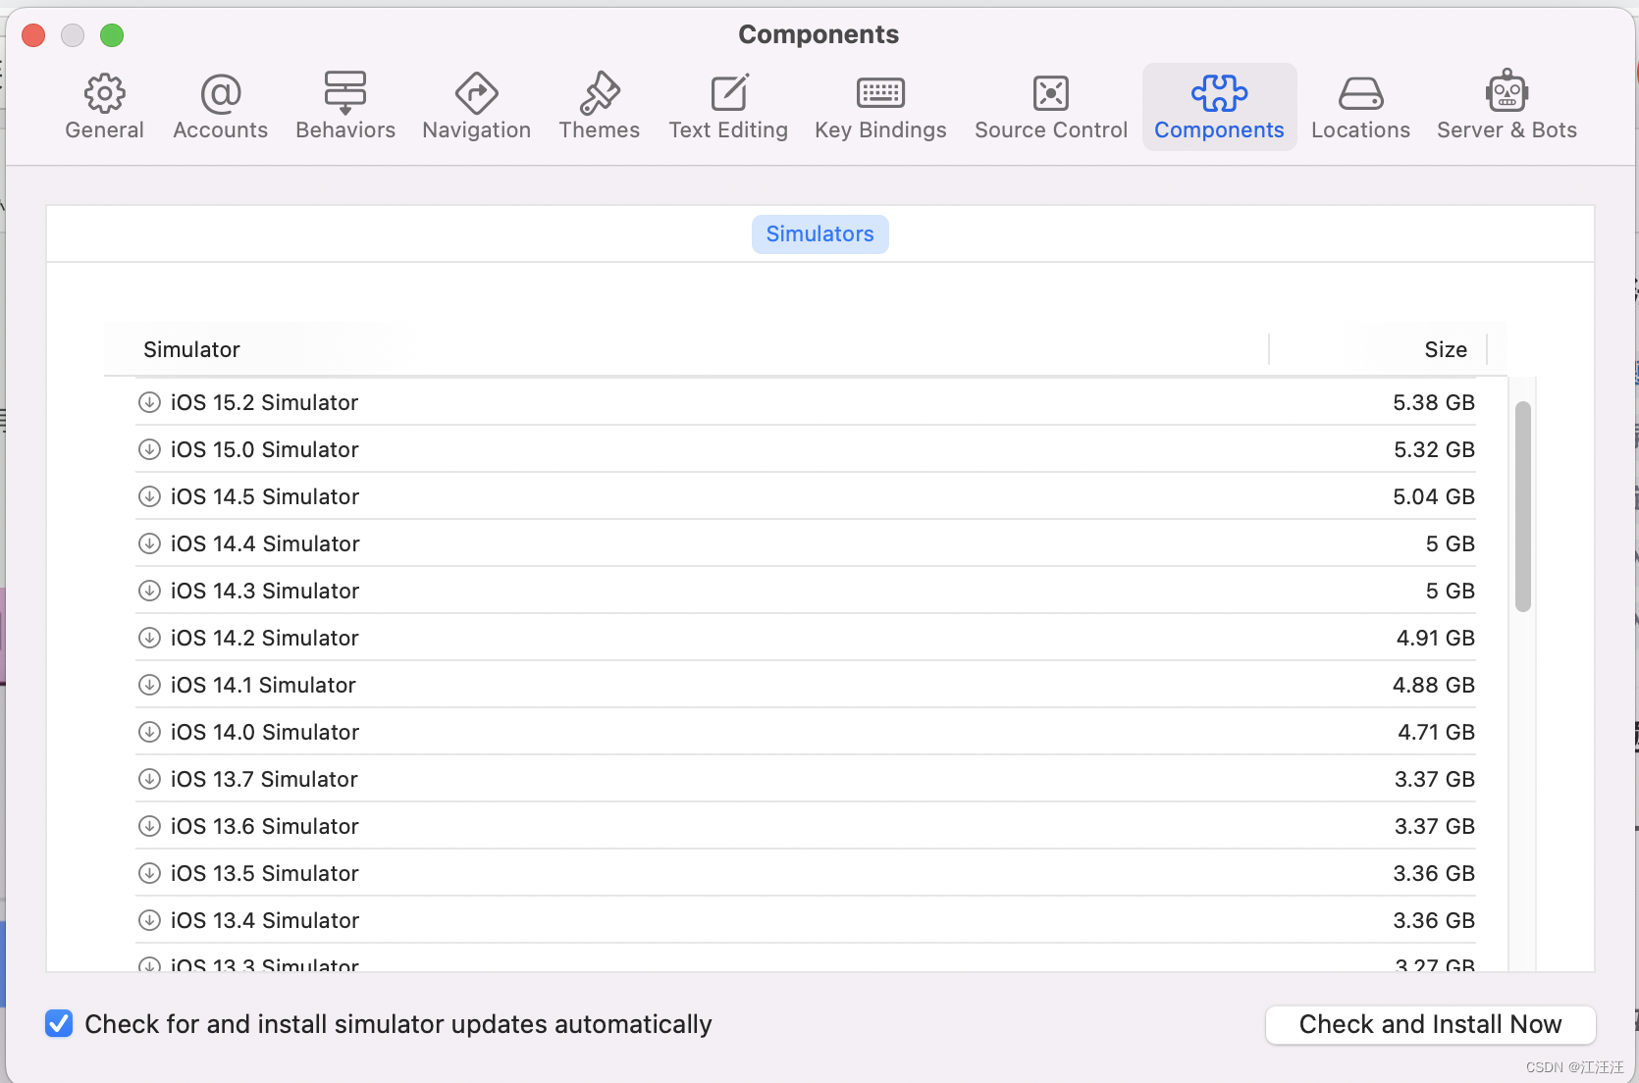Sort by the Simulator column header
This screenshot has width=1639, height=1083.
191,349
